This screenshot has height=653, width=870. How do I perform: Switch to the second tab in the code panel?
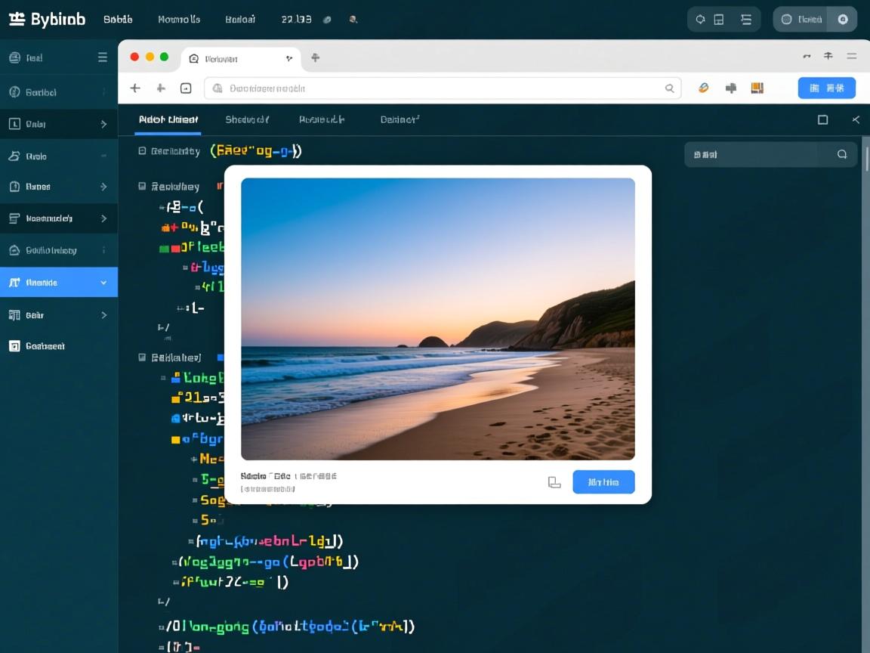[247, 119]
